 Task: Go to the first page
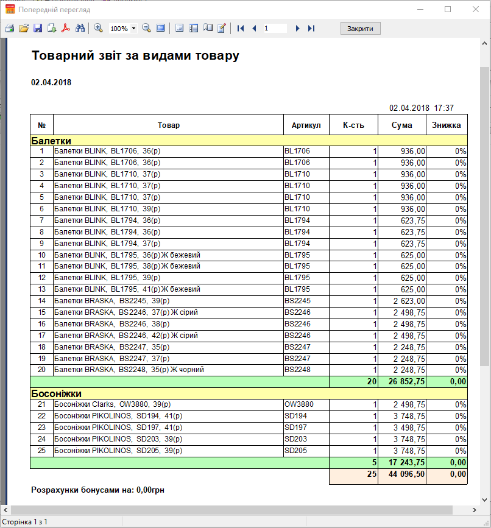point(241,29)
